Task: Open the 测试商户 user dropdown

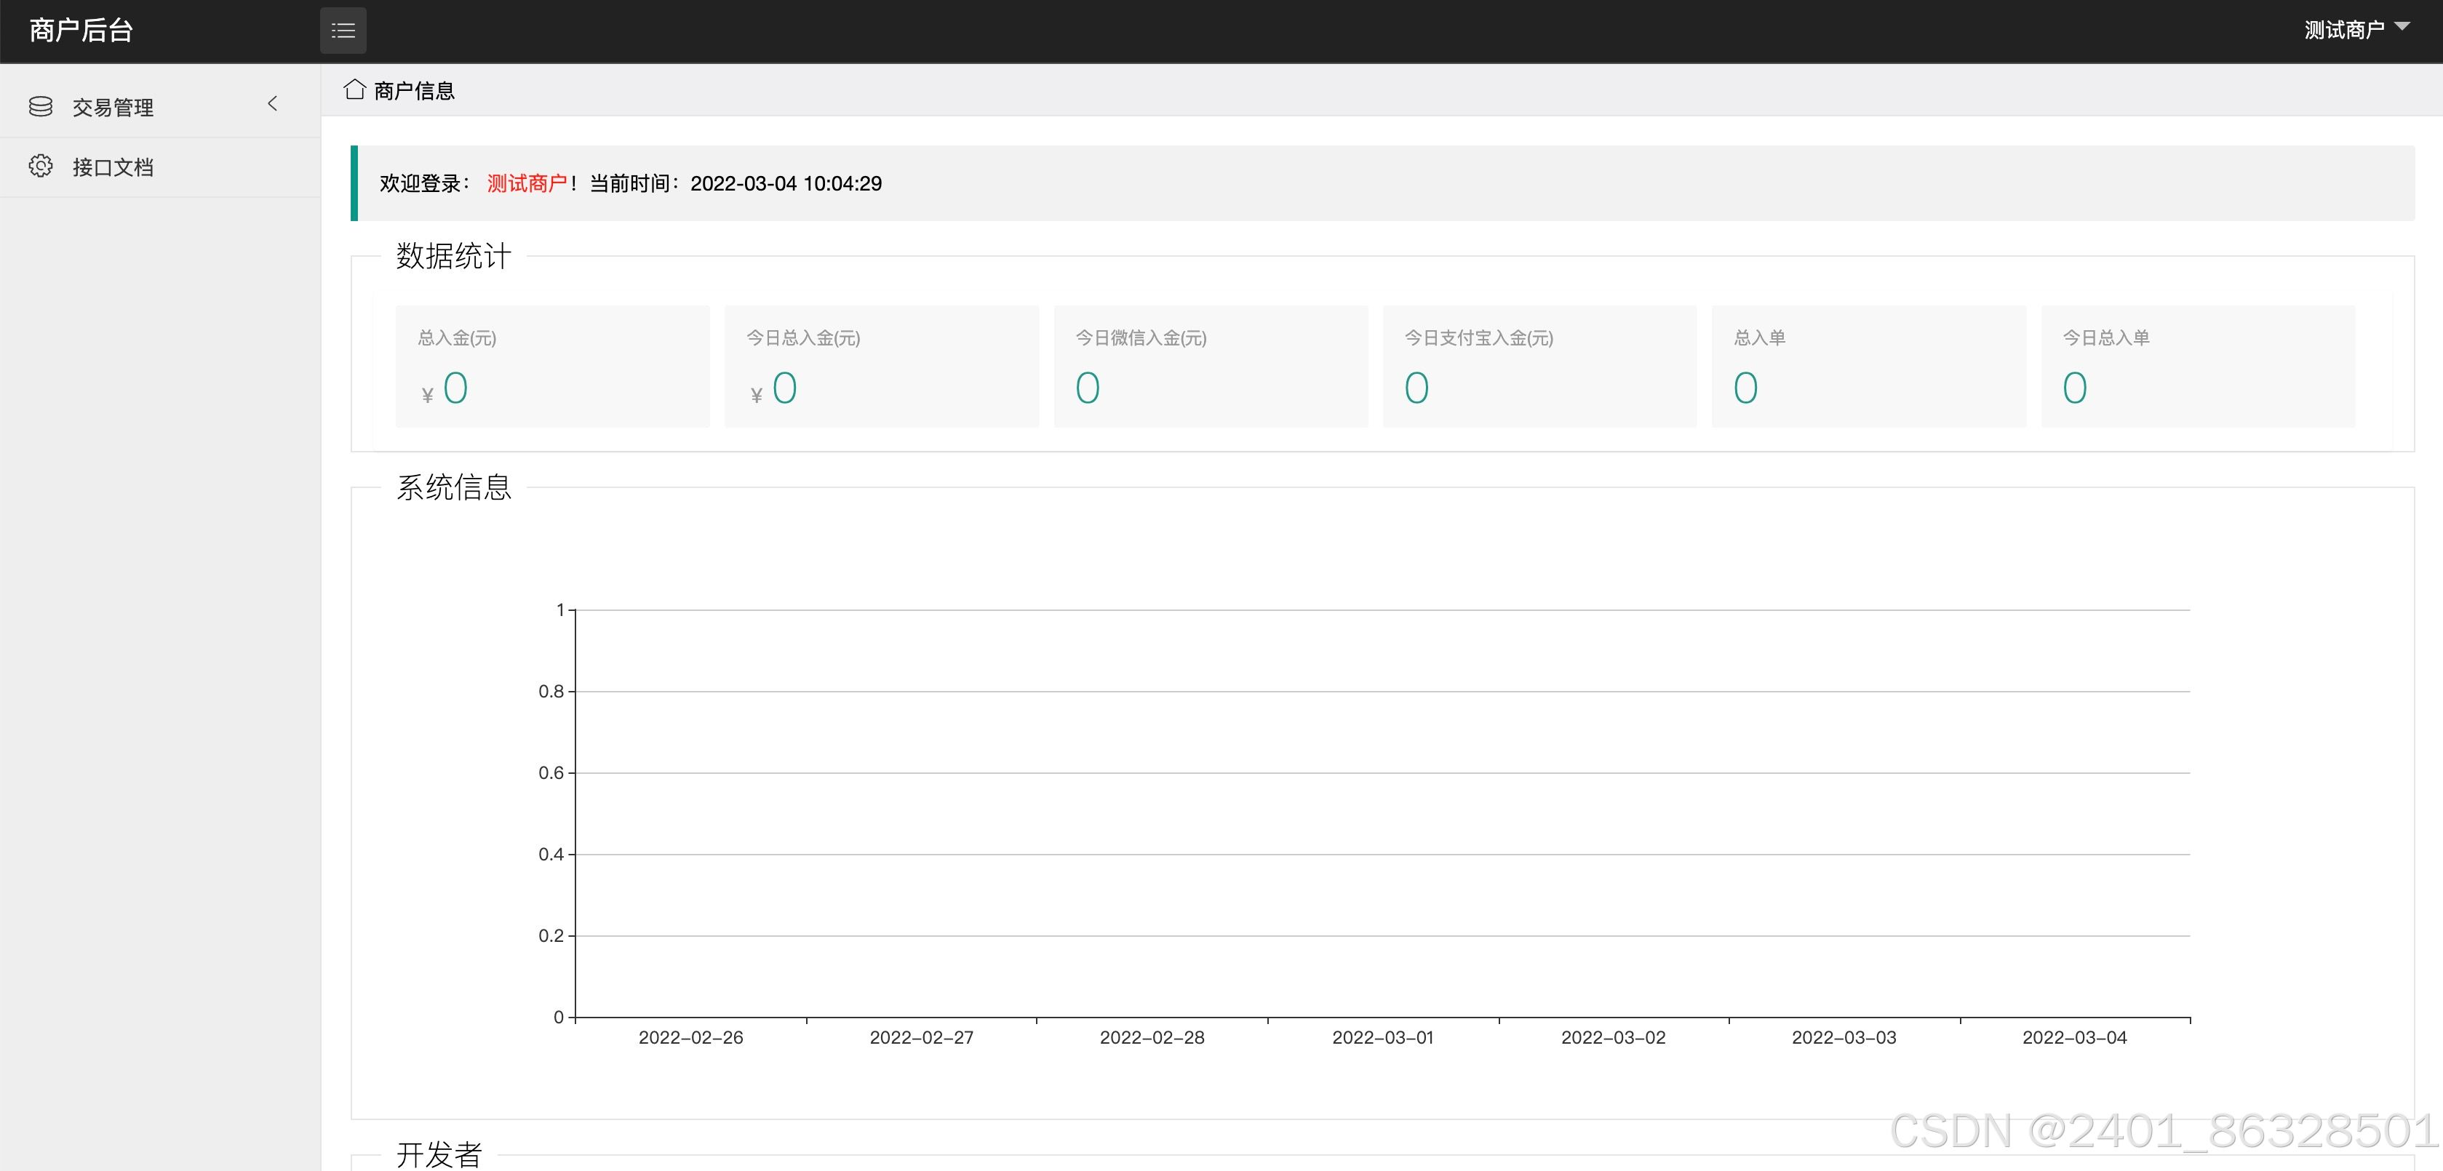Action: click(2356, 29)
